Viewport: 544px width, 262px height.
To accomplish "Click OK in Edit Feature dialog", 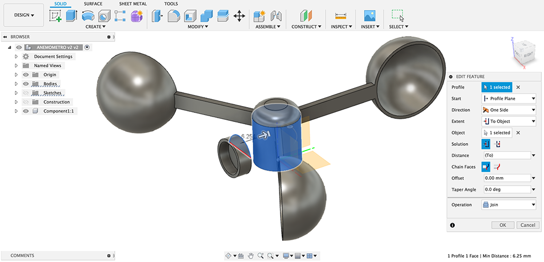I will pyautogui.click(x=503, y=225).
